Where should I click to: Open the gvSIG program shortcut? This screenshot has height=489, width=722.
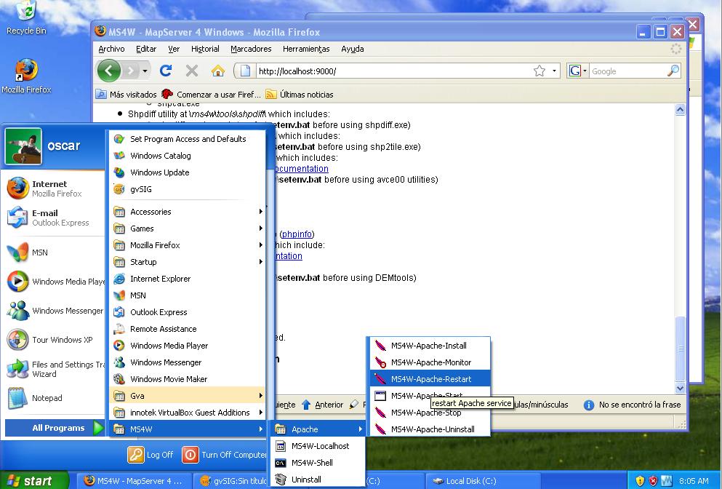pyautogui.click(x=140, y=189)
